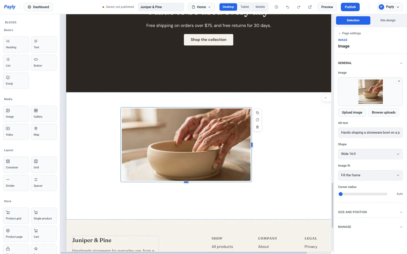The image size is (407, 254).
Task: Add a Heading block
Action: click(16, 44)
